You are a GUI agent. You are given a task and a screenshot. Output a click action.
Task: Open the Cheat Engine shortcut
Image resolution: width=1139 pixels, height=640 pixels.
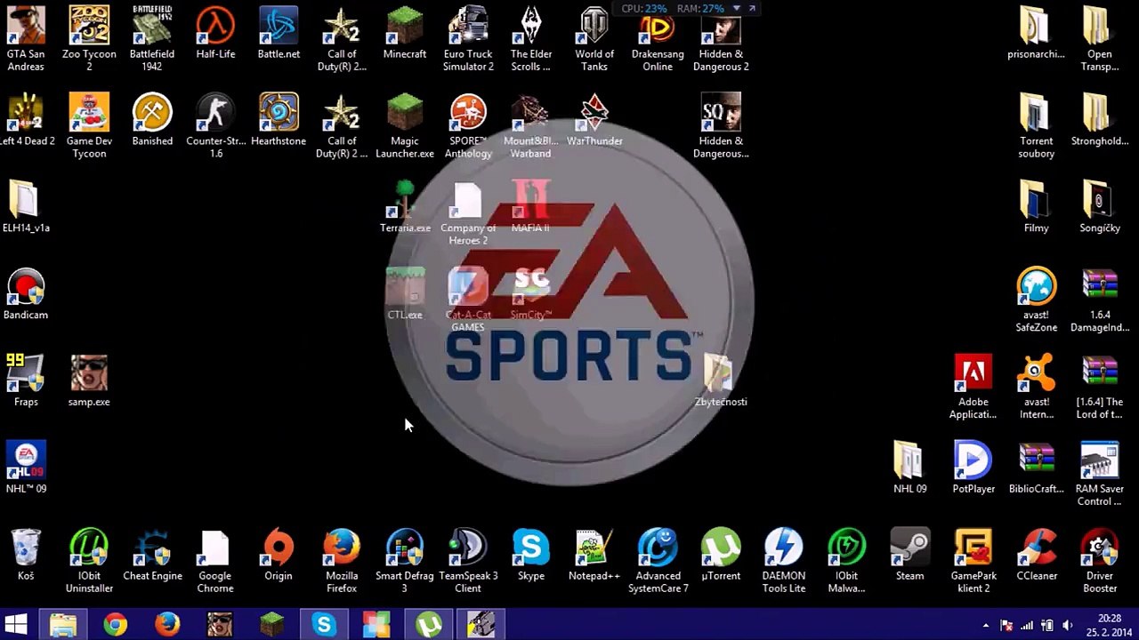152,555
